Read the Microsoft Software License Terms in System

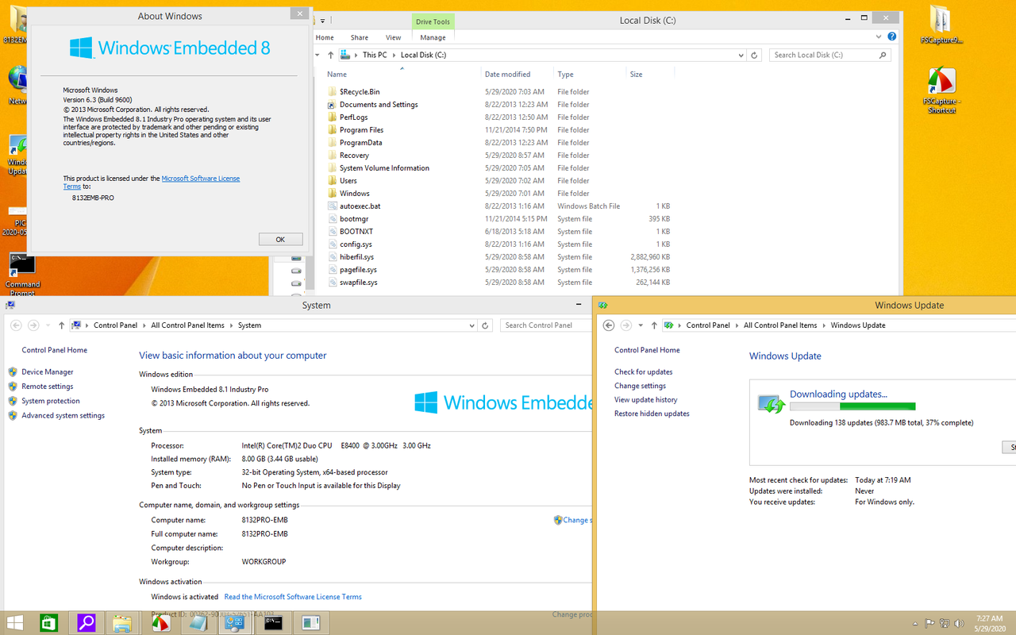[293, 597]
